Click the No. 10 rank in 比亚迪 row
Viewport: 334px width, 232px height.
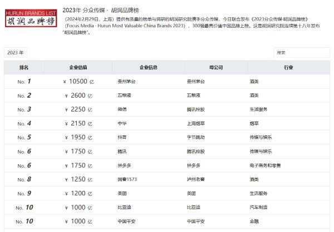[x=24, y=208]
